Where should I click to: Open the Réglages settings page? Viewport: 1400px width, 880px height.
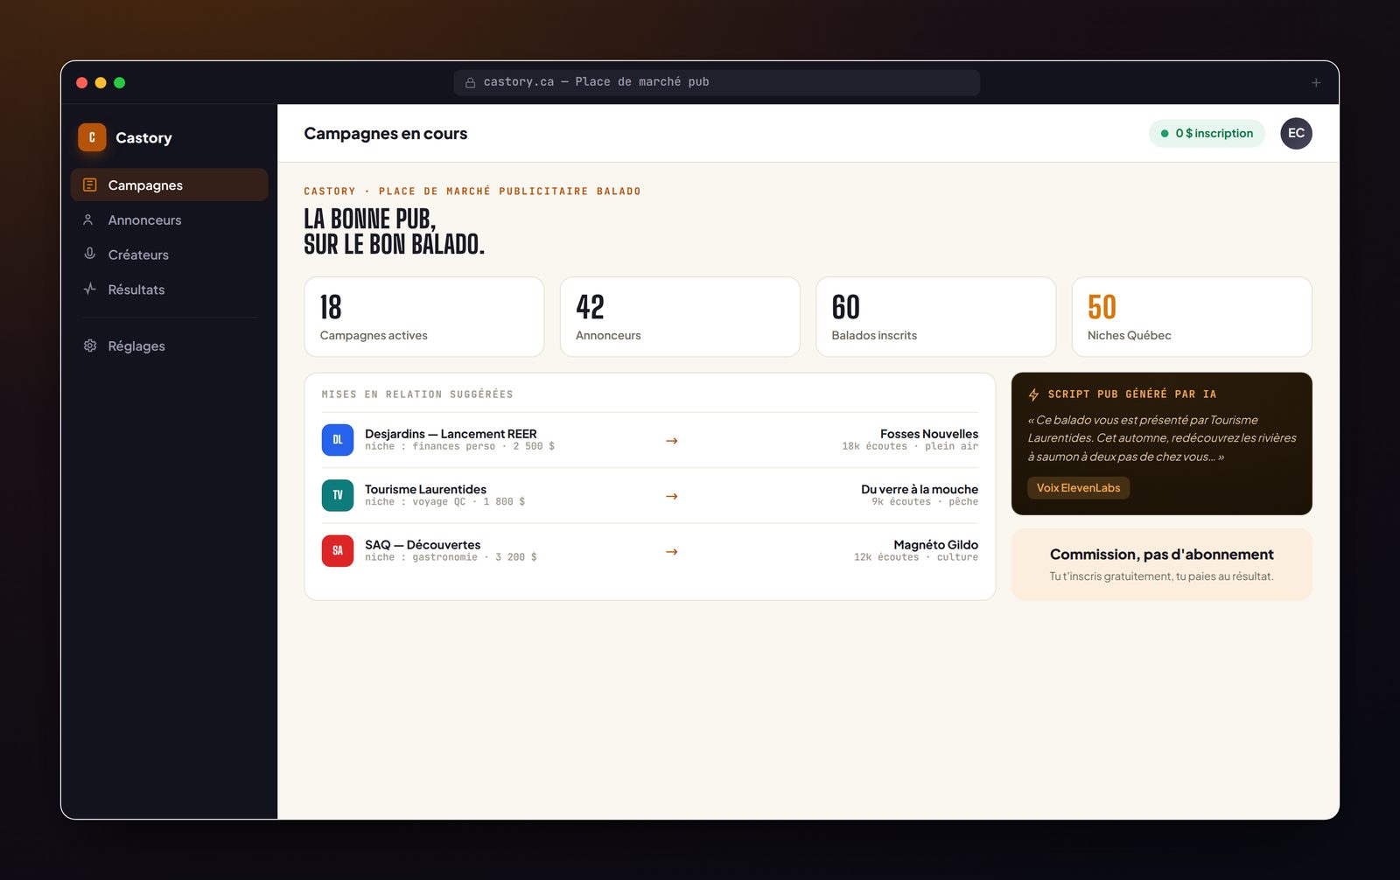point(170,346)
